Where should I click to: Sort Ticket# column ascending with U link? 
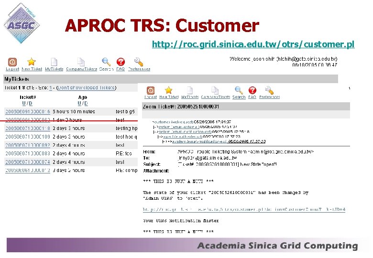[24, 103]
